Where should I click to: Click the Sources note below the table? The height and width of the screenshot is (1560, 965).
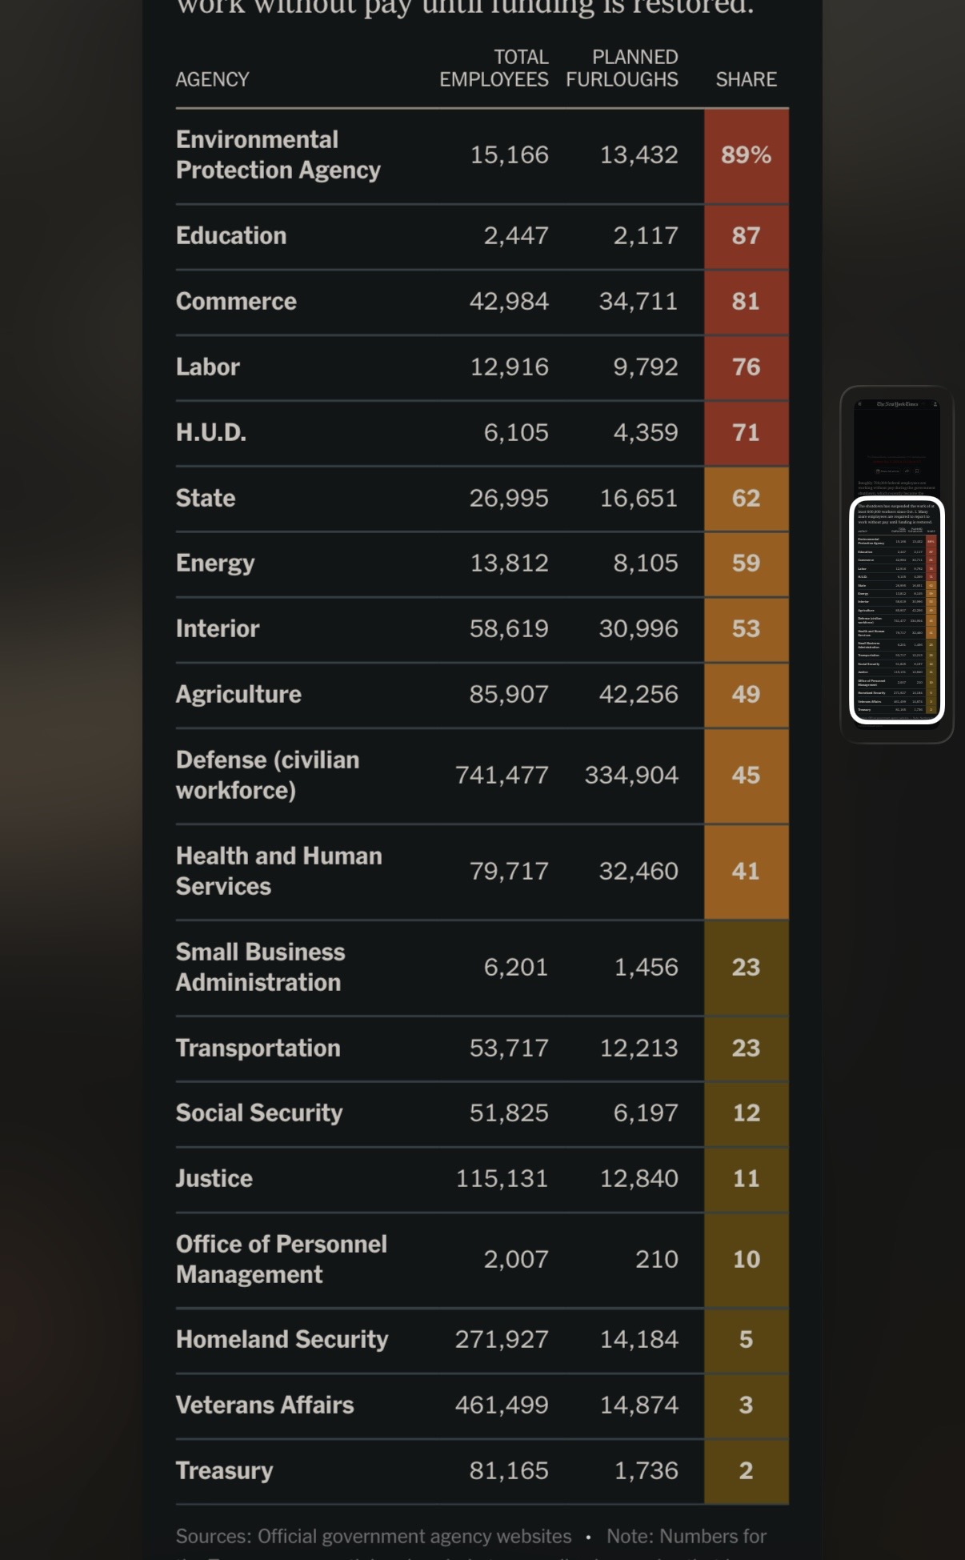point(374,1536)
